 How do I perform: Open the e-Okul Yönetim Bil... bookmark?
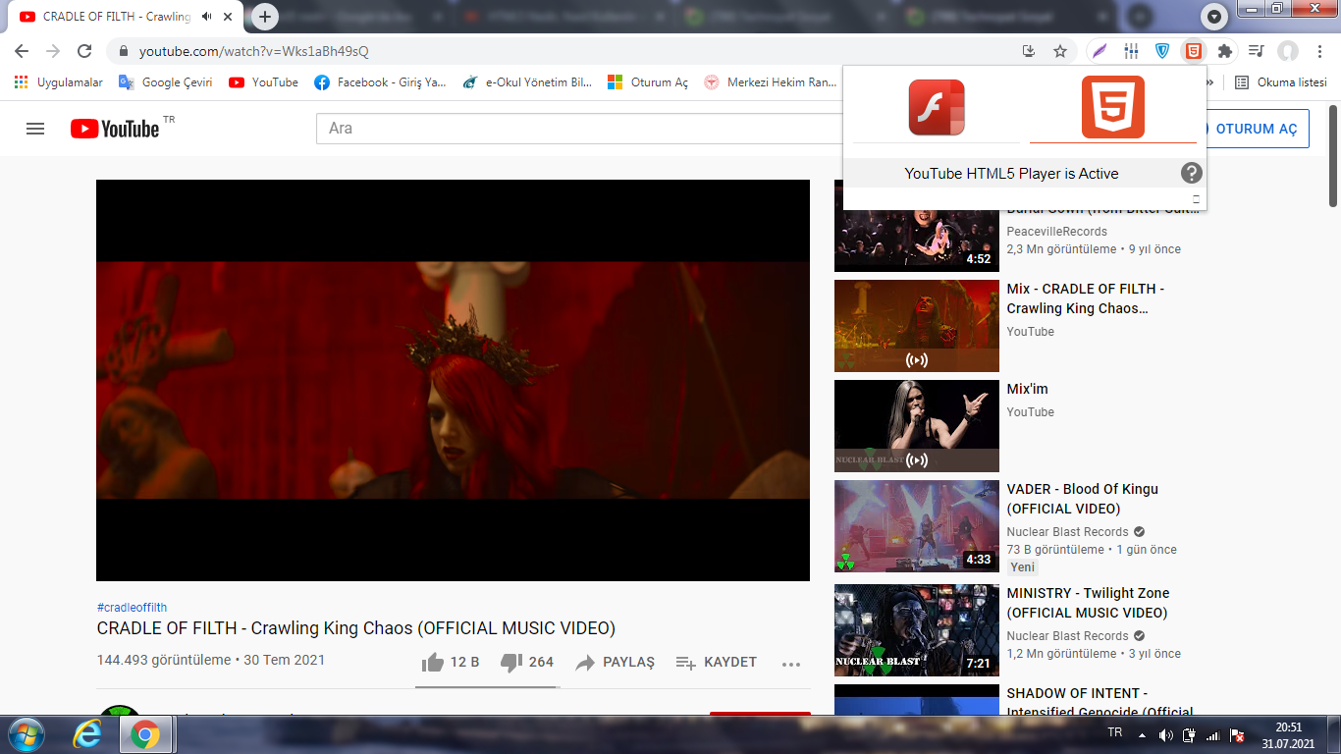pyautogui.click(x=527, y=82)
